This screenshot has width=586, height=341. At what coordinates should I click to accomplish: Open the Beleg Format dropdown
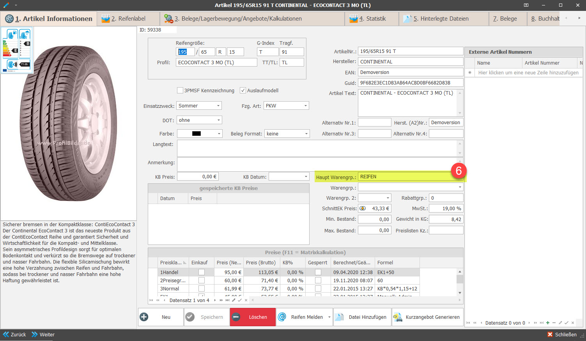click(306, 134)
